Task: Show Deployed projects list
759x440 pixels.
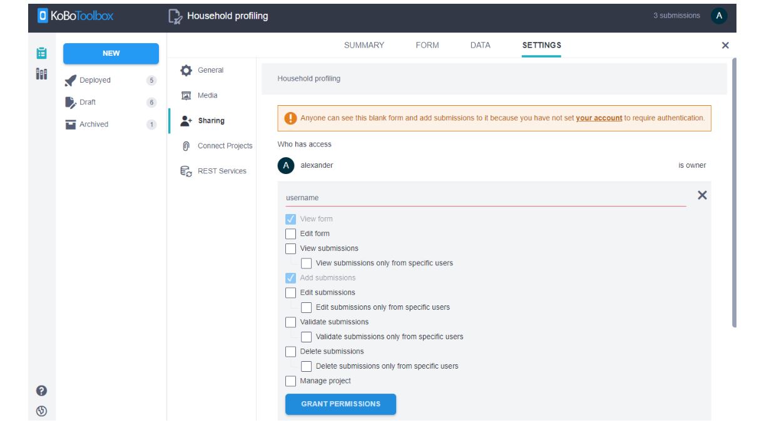Action: coord(94,80)
